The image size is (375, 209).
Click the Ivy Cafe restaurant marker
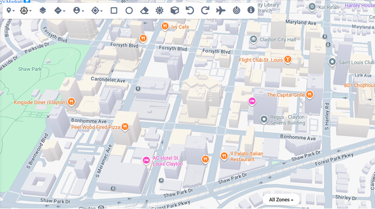(x=165, y=26)
